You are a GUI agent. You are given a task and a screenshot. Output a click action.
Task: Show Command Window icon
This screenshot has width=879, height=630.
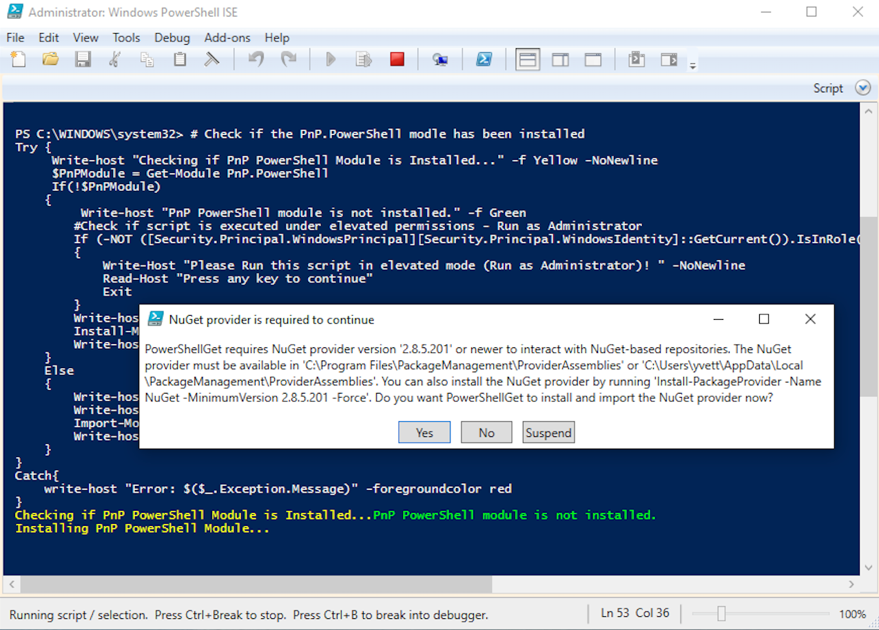tap(636, 60)
